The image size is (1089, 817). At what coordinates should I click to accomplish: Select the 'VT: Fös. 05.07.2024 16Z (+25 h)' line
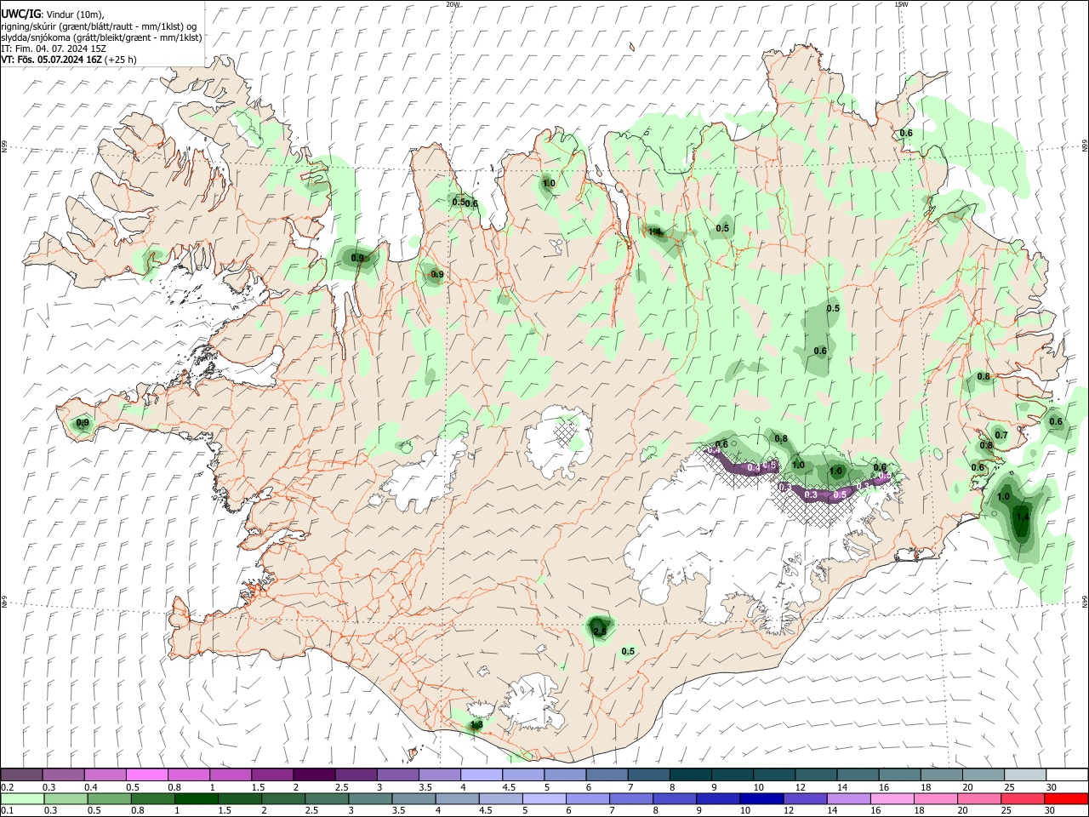click(68, 60)
